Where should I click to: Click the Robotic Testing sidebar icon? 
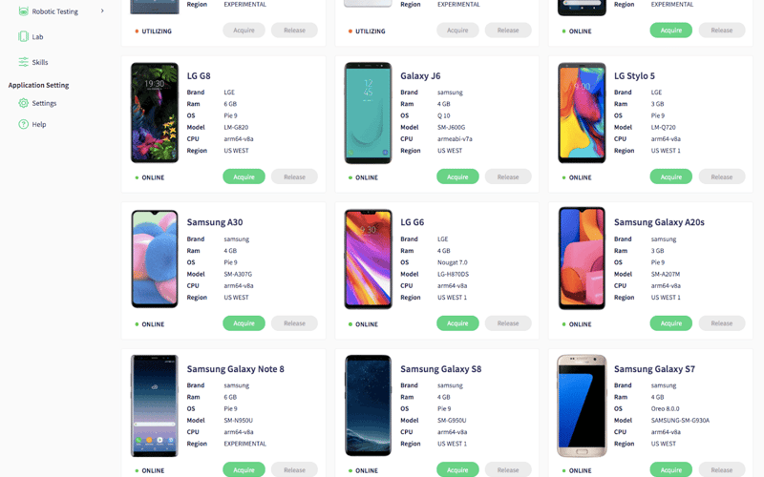point(23,11)
